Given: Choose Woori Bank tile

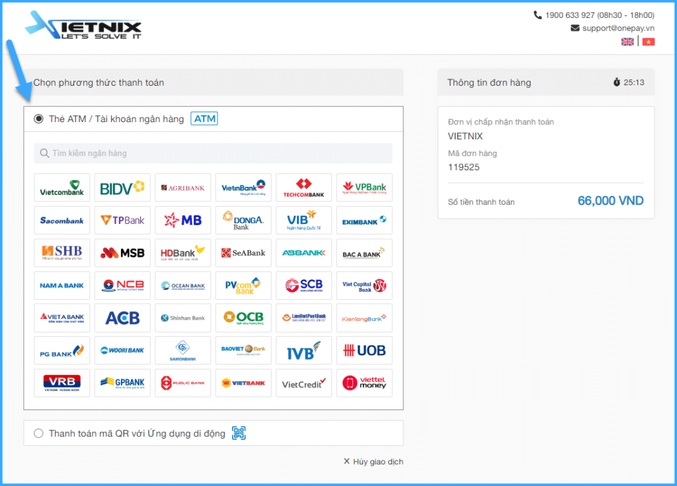Looking at the screenshot, I should click(122, 351).
